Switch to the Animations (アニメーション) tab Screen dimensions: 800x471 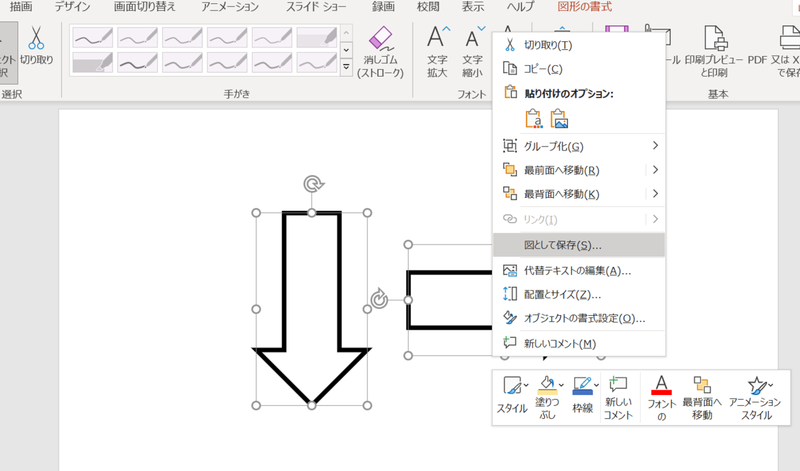(230, 7)
